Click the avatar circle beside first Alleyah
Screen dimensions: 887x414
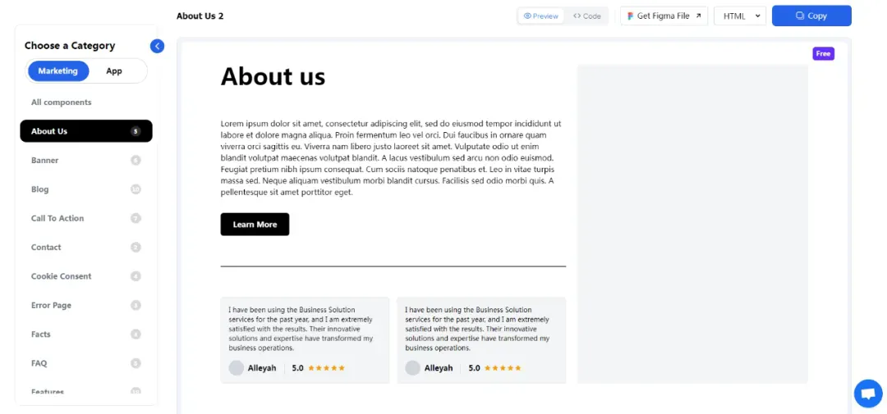point(236,368)
